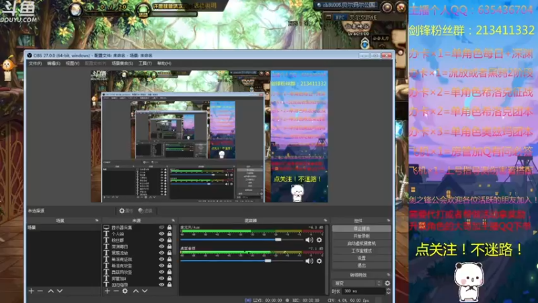Move scene up in the Scenes panel

click(x=51, y=291)
